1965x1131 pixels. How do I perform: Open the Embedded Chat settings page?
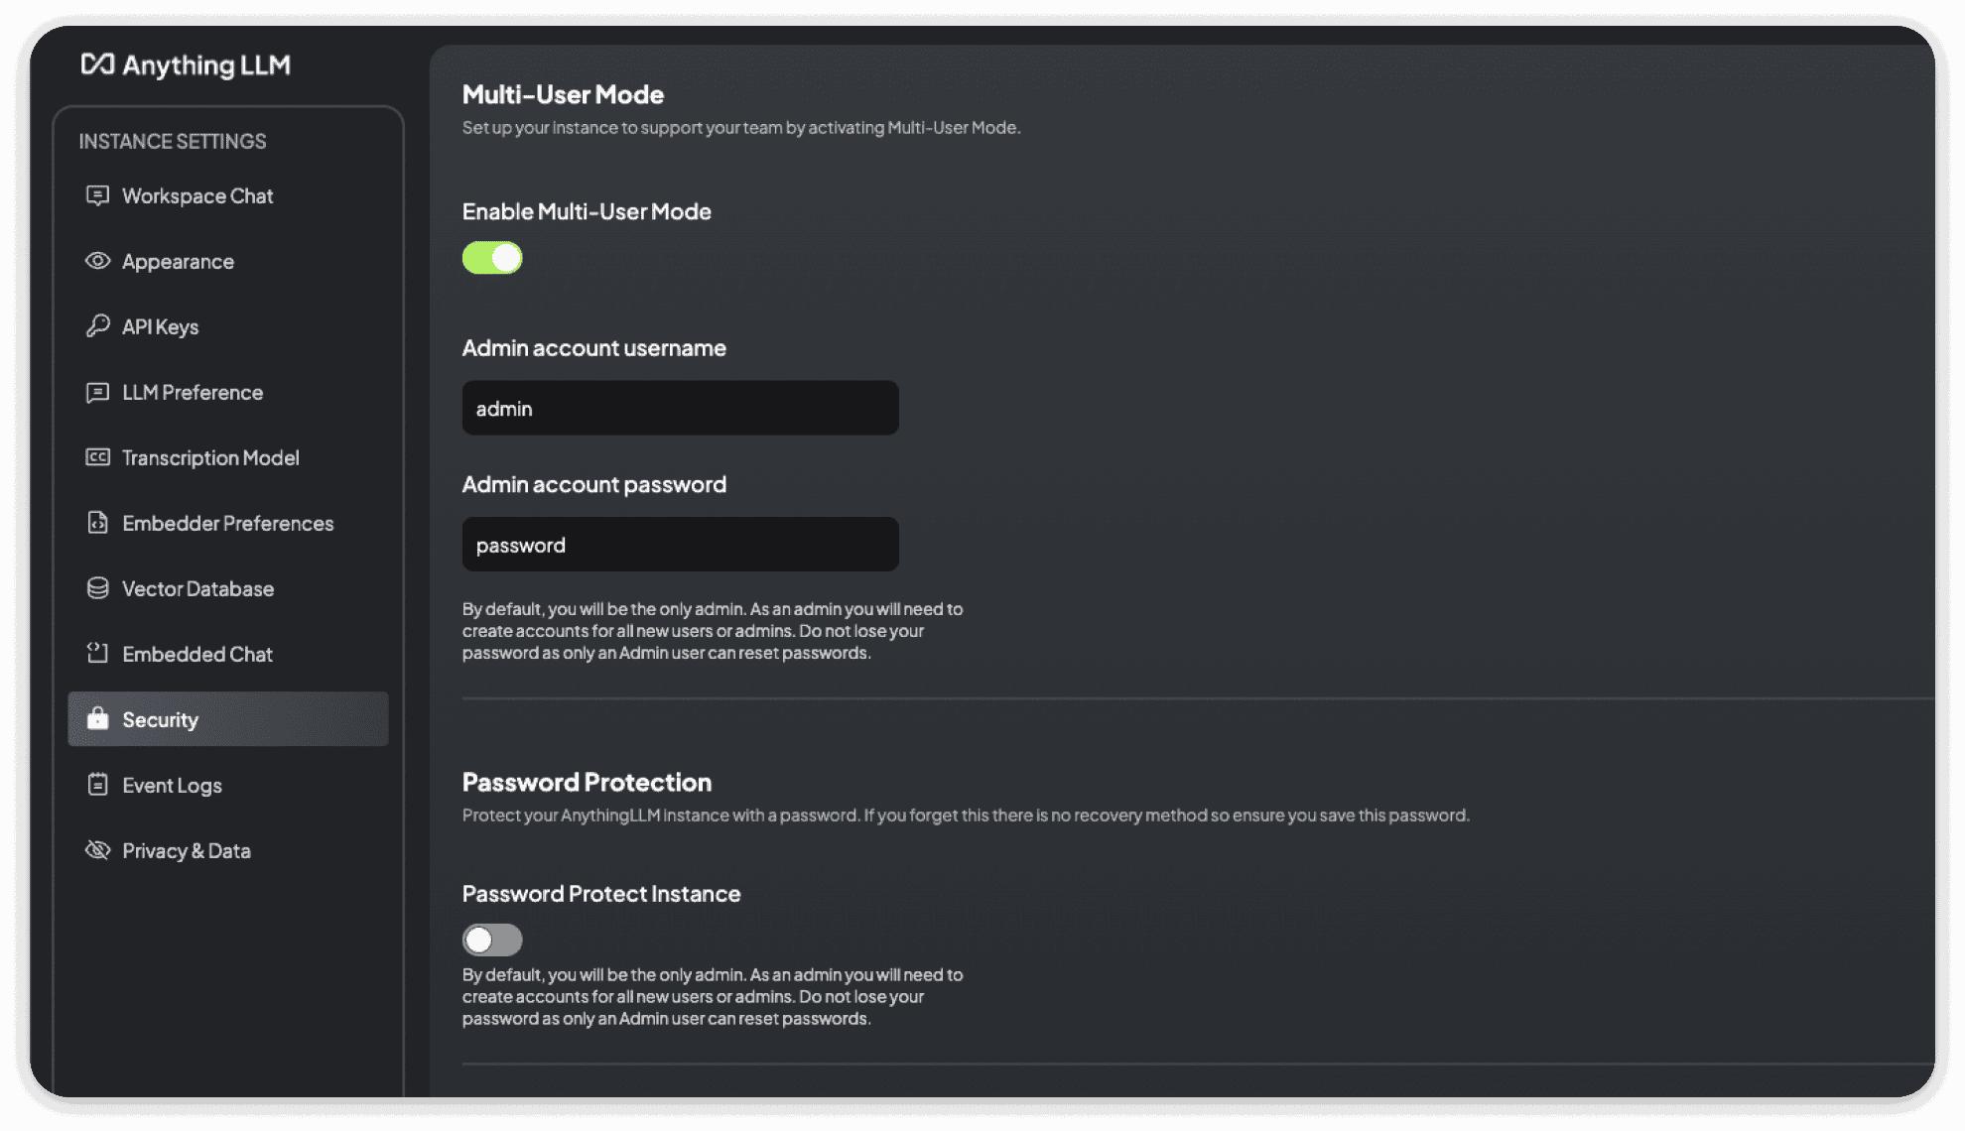(x=196, y=654)
